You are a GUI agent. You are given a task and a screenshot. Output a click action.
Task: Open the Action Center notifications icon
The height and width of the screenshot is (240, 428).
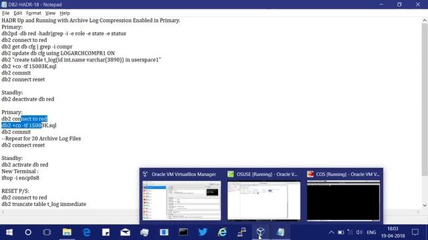tap(415, 232)
